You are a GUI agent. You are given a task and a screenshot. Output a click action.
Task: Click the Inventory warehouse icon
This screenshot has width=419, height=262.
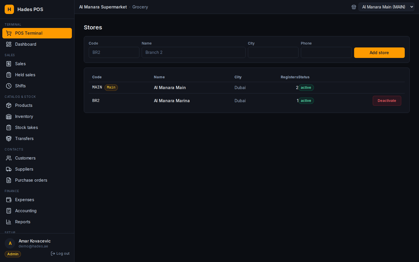point(9,116)
